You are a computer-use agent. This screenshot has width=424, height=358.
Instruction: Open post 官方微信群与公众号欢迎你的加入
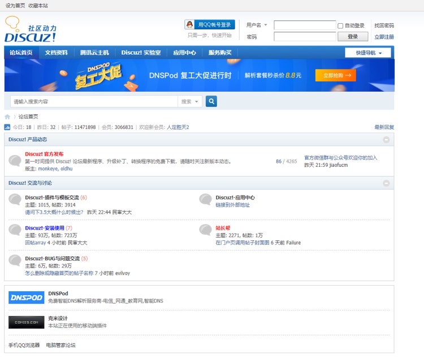[340, 158]
